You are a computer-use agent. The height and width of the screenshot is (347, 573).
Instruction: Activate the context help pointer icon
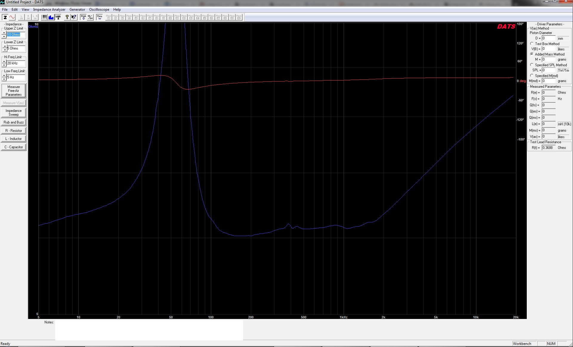(74, 17)
